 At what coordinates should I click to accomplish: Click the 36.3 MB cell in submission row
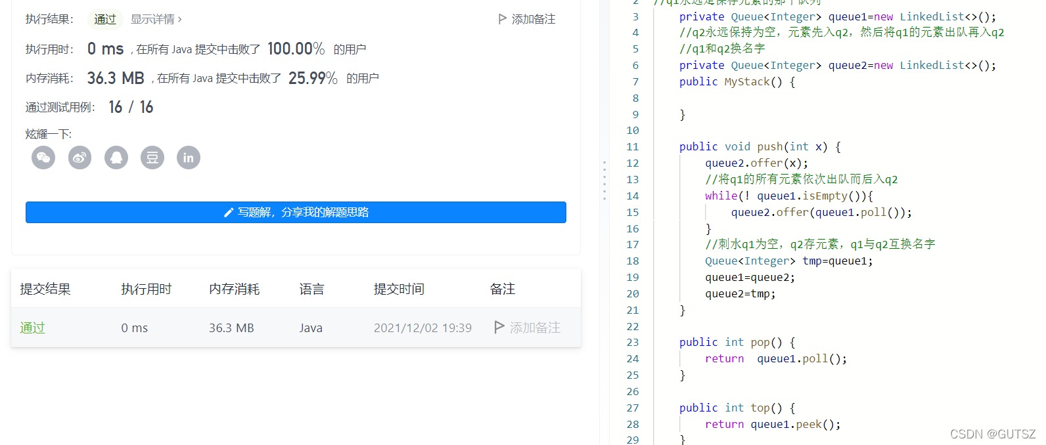[x=231, y=328]
